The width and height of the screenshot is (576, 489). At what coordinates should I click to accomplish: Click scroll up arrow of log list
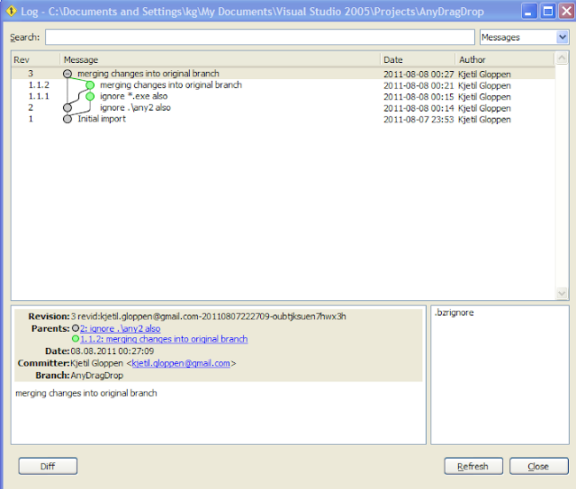click(562, 58)
